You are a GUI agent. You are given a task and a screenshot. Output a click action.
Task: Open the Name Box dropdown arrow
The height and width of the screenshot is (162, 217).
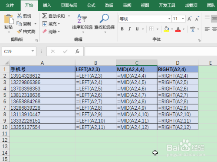[33, 51]
